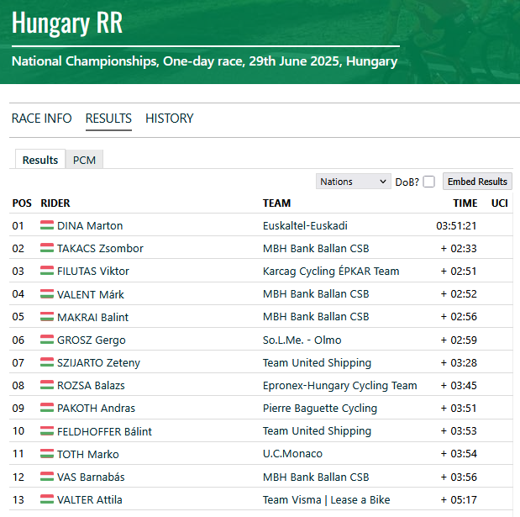
Task: Open the Nations dropdown
Action: pyautogui.click(x=353, y=182)
